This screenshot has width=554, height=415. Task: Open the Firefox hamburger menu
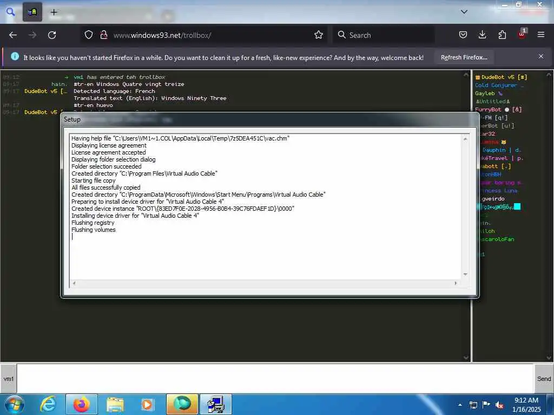[541, 35]
